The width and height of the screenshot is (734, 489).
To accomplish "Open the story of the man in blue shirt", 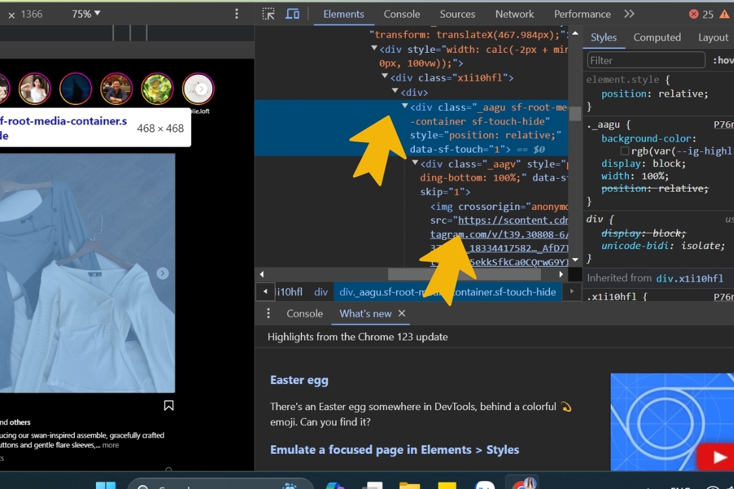I will (116, 89).
